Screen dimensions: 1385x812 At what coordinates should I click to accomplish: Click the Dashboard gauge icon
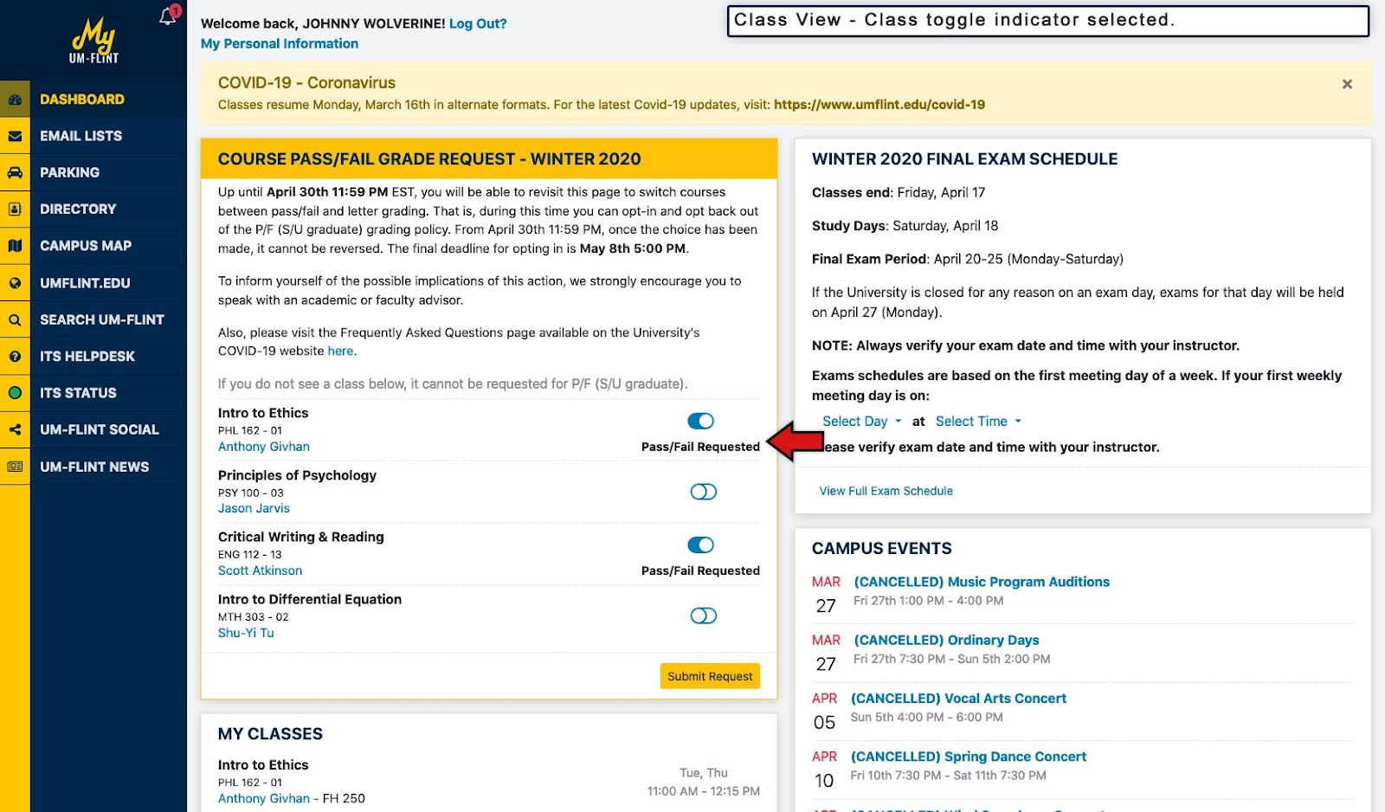[15, 100]
